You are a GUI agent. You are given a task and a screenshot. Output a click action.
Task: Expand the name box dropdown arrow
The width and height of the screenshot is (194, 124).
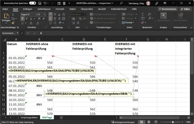pyautogui.click(x=17, y=33)
